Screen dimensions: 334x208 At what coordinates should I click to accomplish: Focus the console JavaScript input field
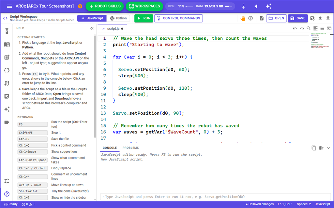pyautogui.click(x=216, y=197)
